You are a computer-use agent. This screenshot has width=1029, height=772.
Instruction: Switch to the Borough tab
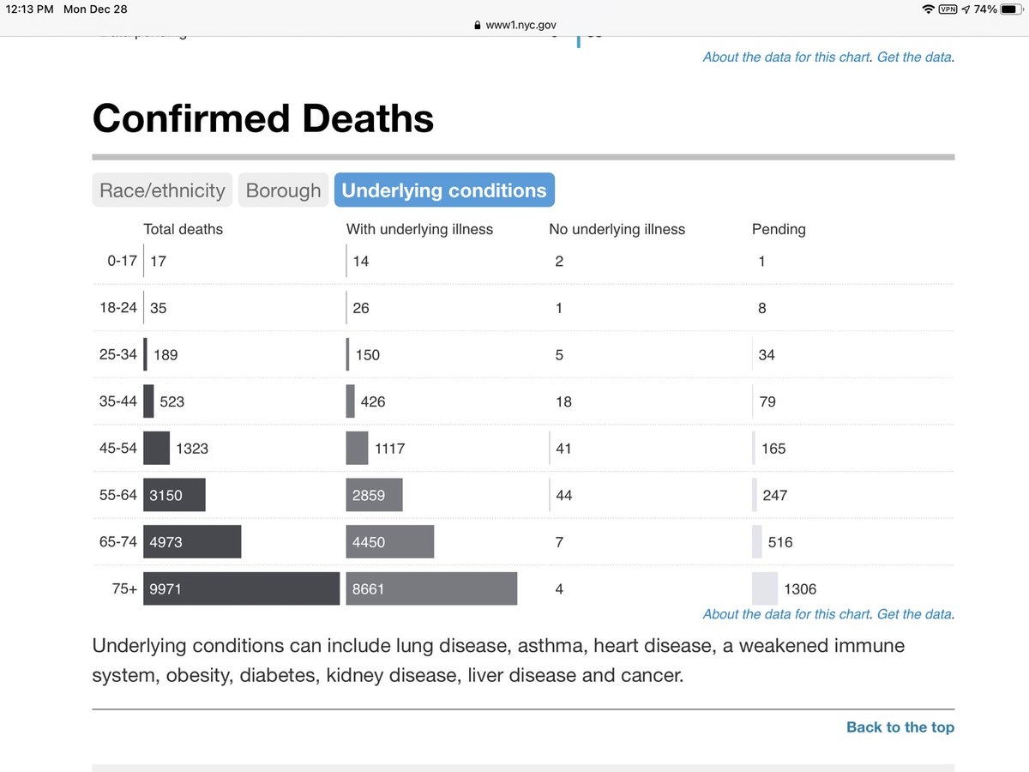(283, 190)
